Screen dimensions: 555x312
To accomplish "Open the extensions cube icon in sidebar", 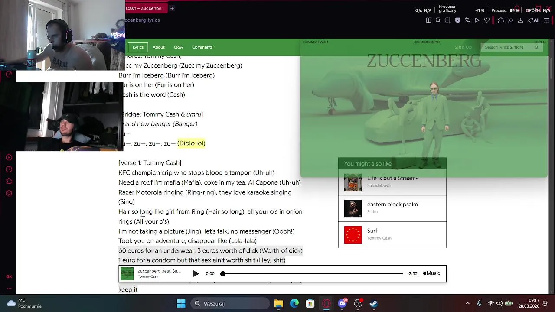I will (9, 181).
